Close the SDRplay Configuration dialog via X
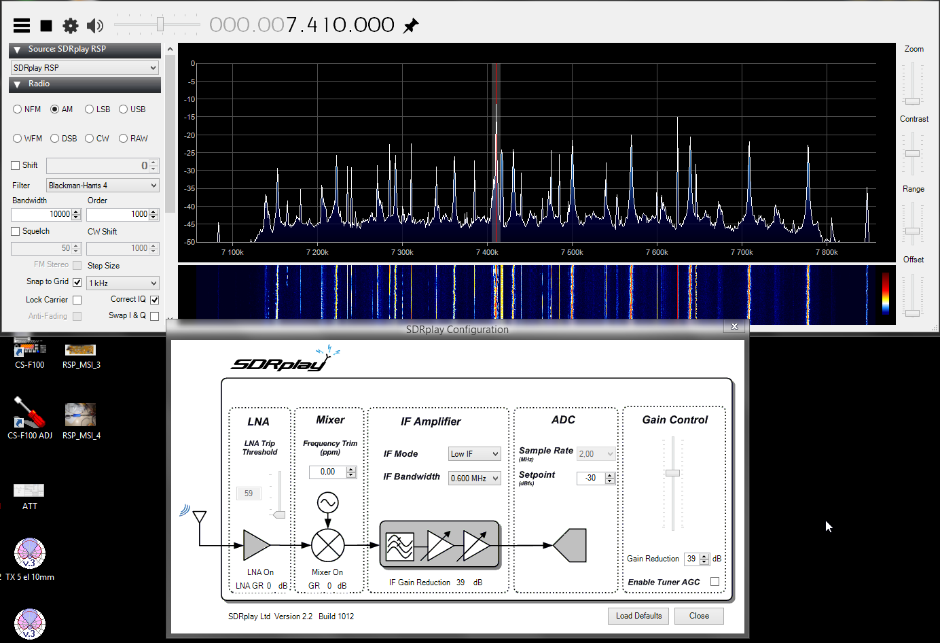This screenshot has width=940, height=643. 734,327
